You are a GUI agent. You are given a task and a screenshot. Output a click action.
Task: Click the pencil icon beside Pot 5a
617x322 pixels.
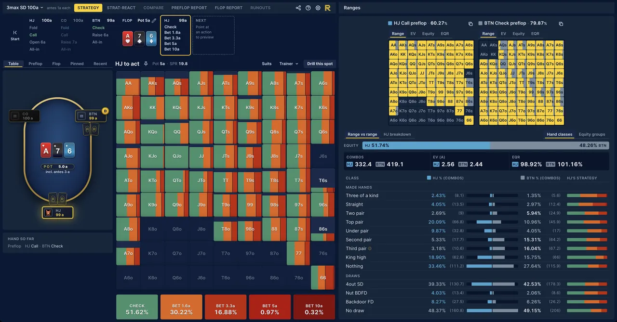[x=154, y=21]
